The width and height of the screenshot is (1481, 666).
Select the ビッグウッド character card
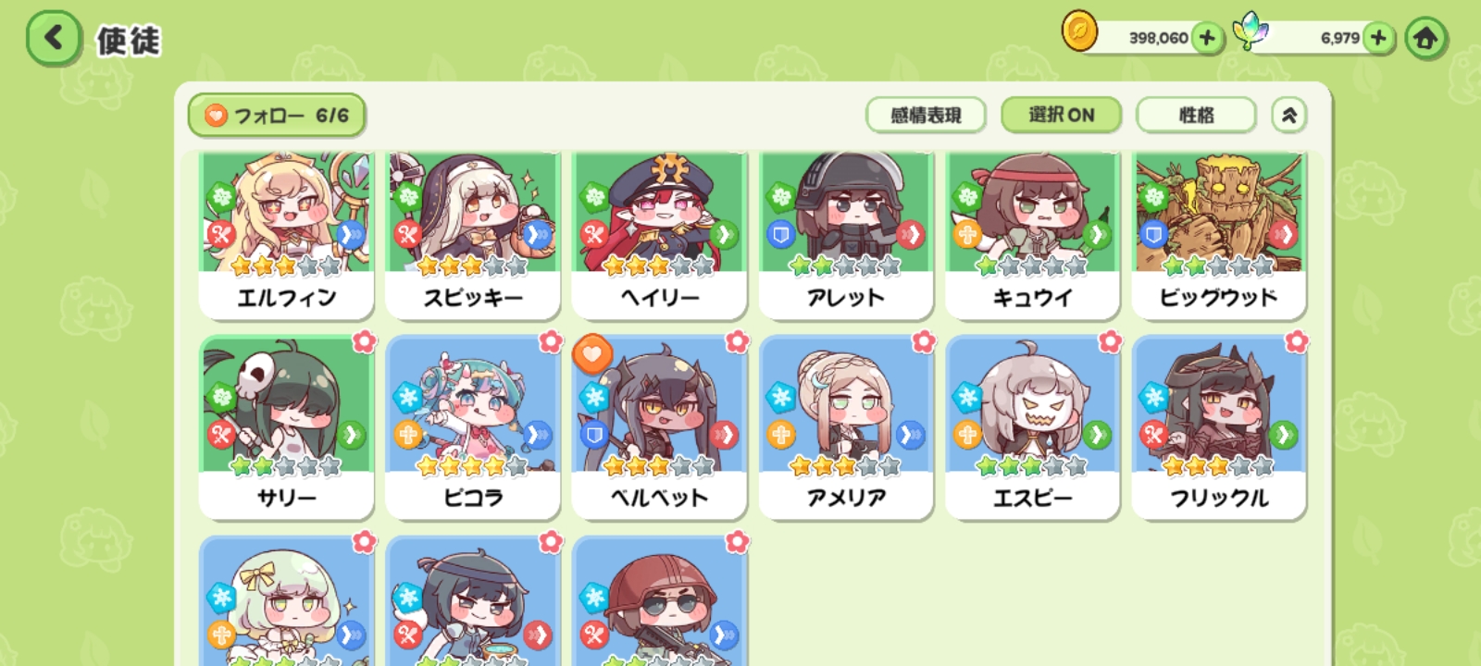1218,235
